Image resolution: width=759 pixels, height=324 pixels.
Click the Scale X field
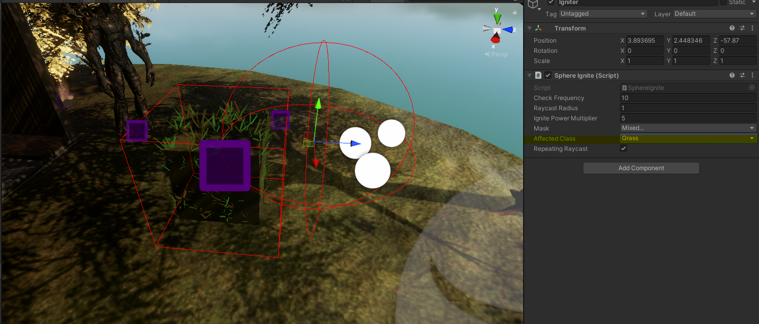(645, 61)
